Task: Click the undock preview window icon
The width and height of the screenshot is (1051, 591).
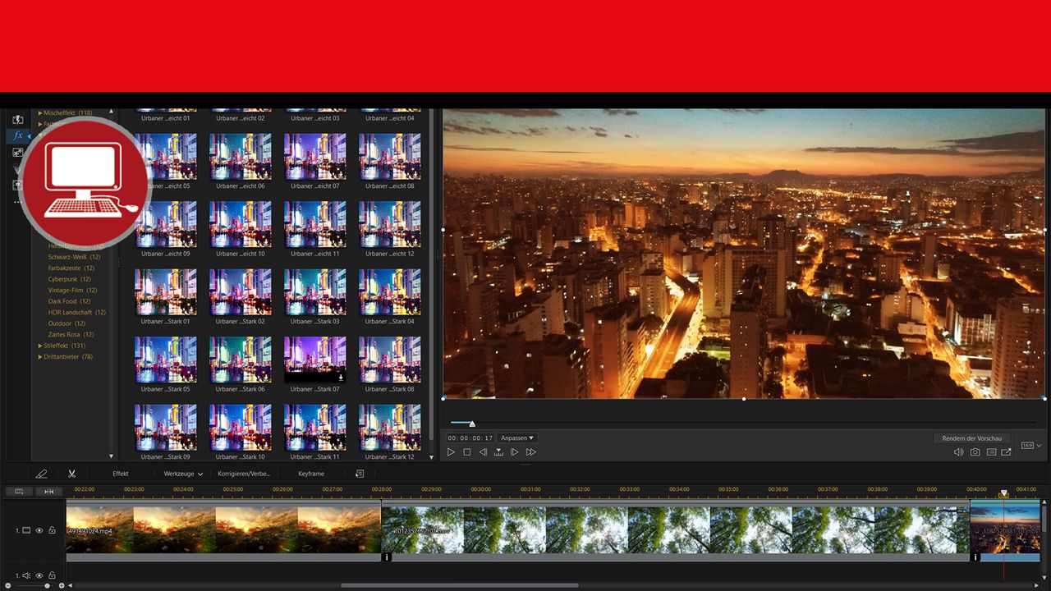Action: (1007, 451)
